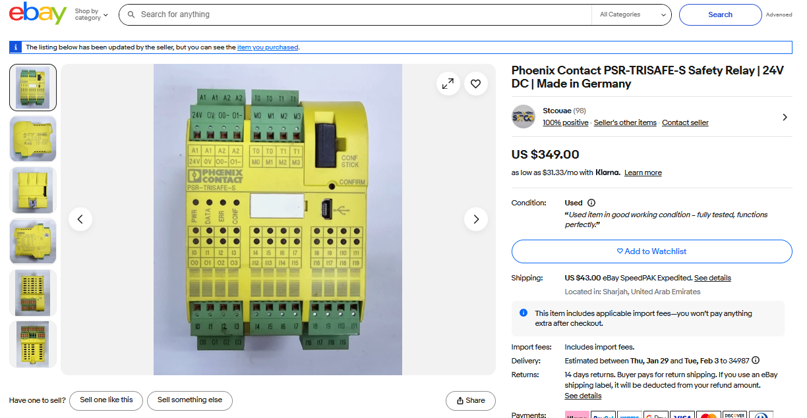Image resolution: width=807 pixels, height=418 pixels.
Task: Expand seller details chevron arrow
Action: tap(785, 117)
